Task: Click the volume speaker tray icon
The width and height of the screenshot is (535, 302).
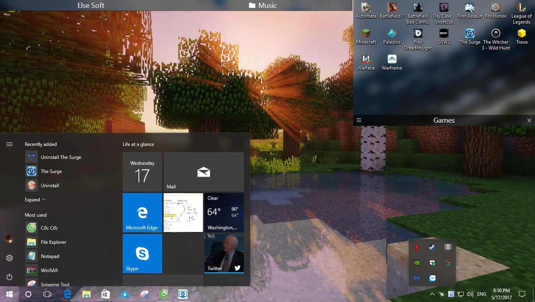Action: (x=470, y=294)
